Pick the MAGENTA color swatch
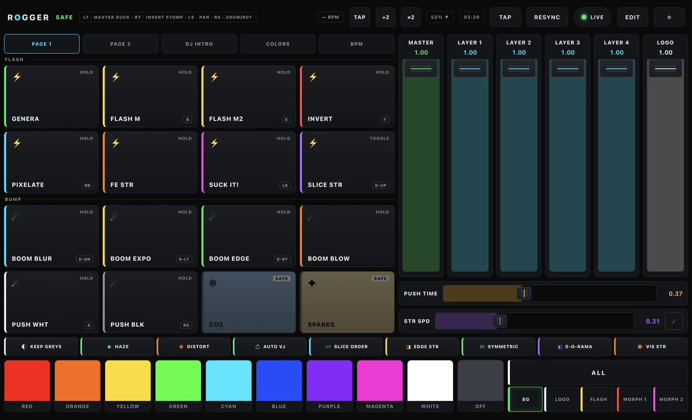 (380, 385)
